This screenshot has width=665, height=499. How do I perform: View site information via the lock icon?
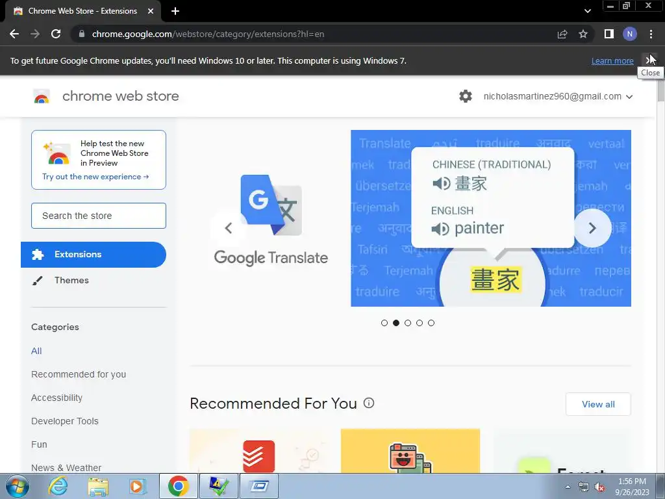point(82,34)
